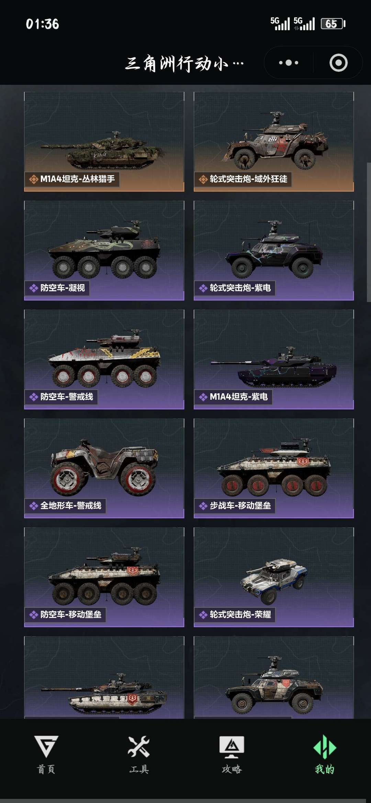Choose the 防空车-警戒线 vehicle skin

[x=104, y=359]
